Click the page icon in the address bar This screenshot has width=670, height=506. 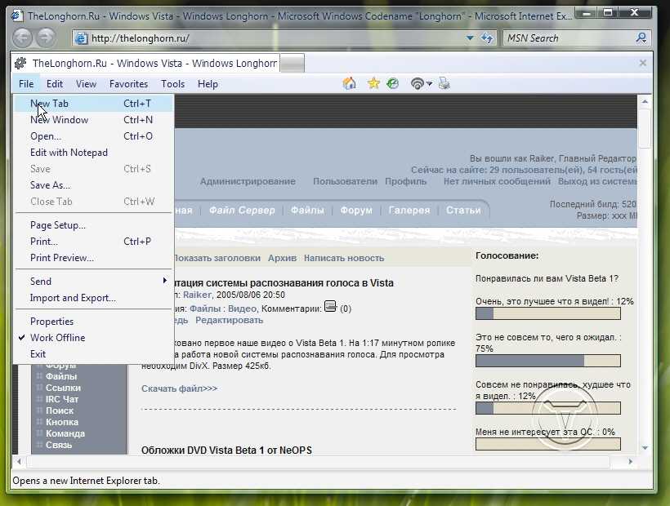click(80, 38)
